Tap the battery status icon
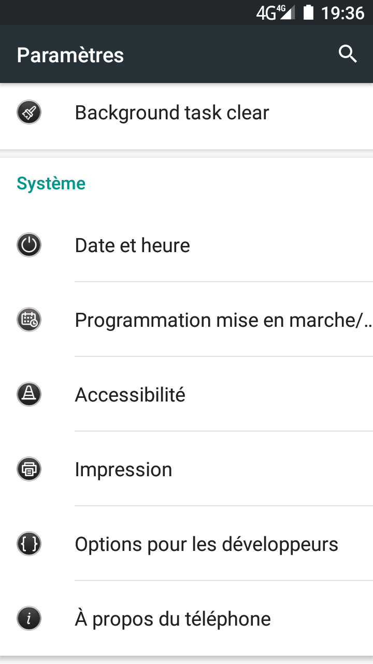 [308, 12]
